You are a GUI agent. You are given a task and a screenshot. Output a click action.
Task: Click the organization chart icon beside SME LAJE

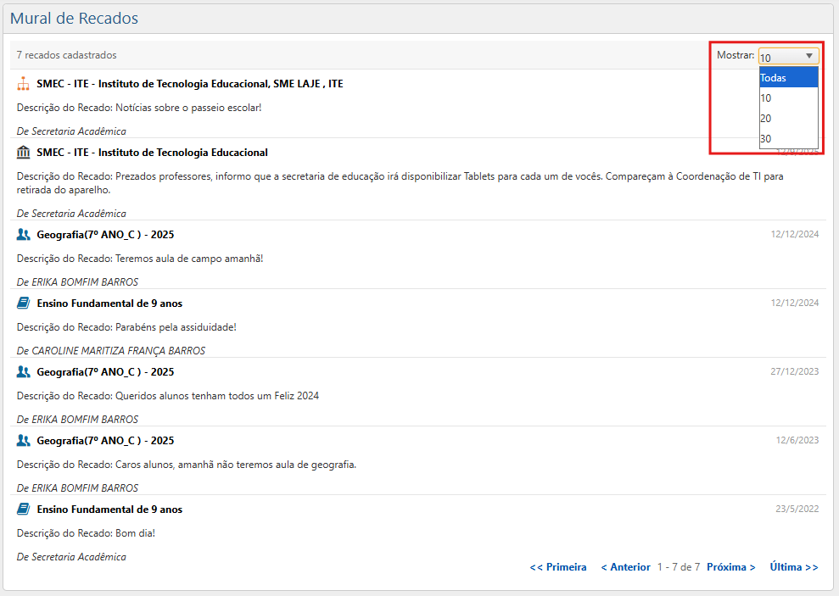pos(23,84)
